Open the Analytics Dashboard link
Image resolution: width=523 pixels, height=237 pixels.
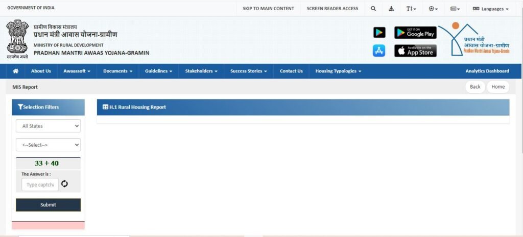(487, 71)
